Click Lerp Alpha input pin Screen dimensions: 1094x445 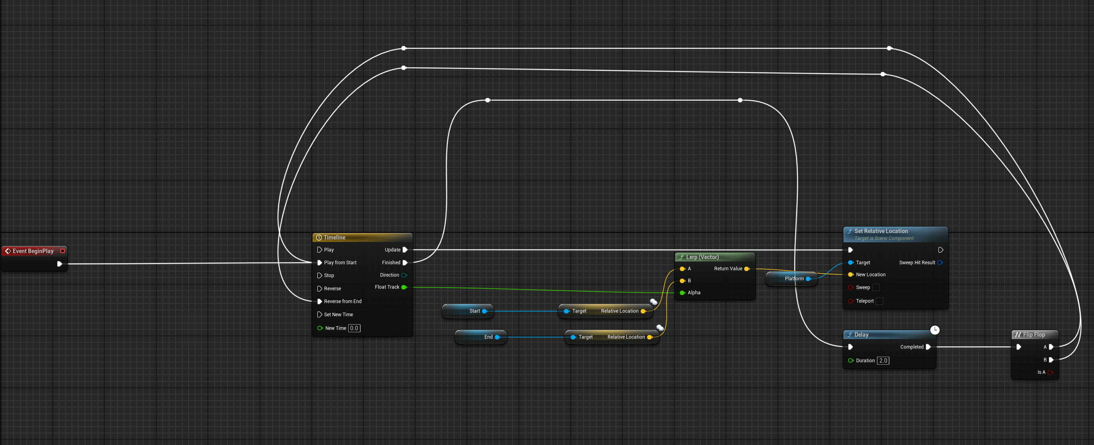point(682,293)
